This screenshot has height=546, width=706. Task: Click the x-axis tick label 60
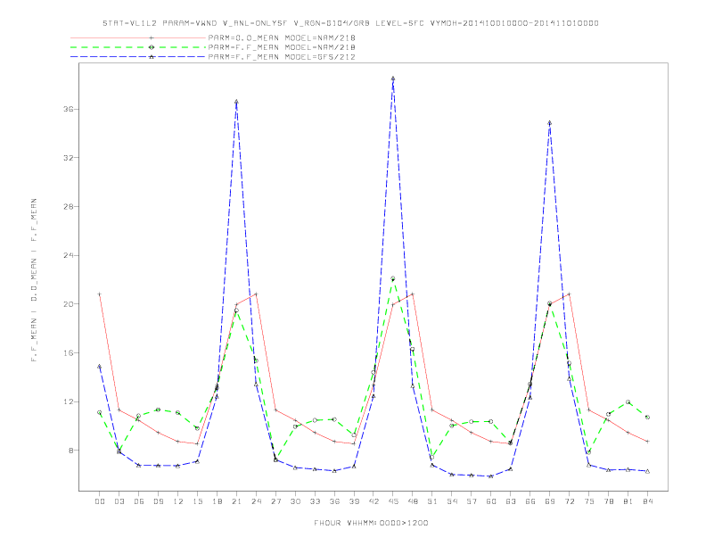491,501
